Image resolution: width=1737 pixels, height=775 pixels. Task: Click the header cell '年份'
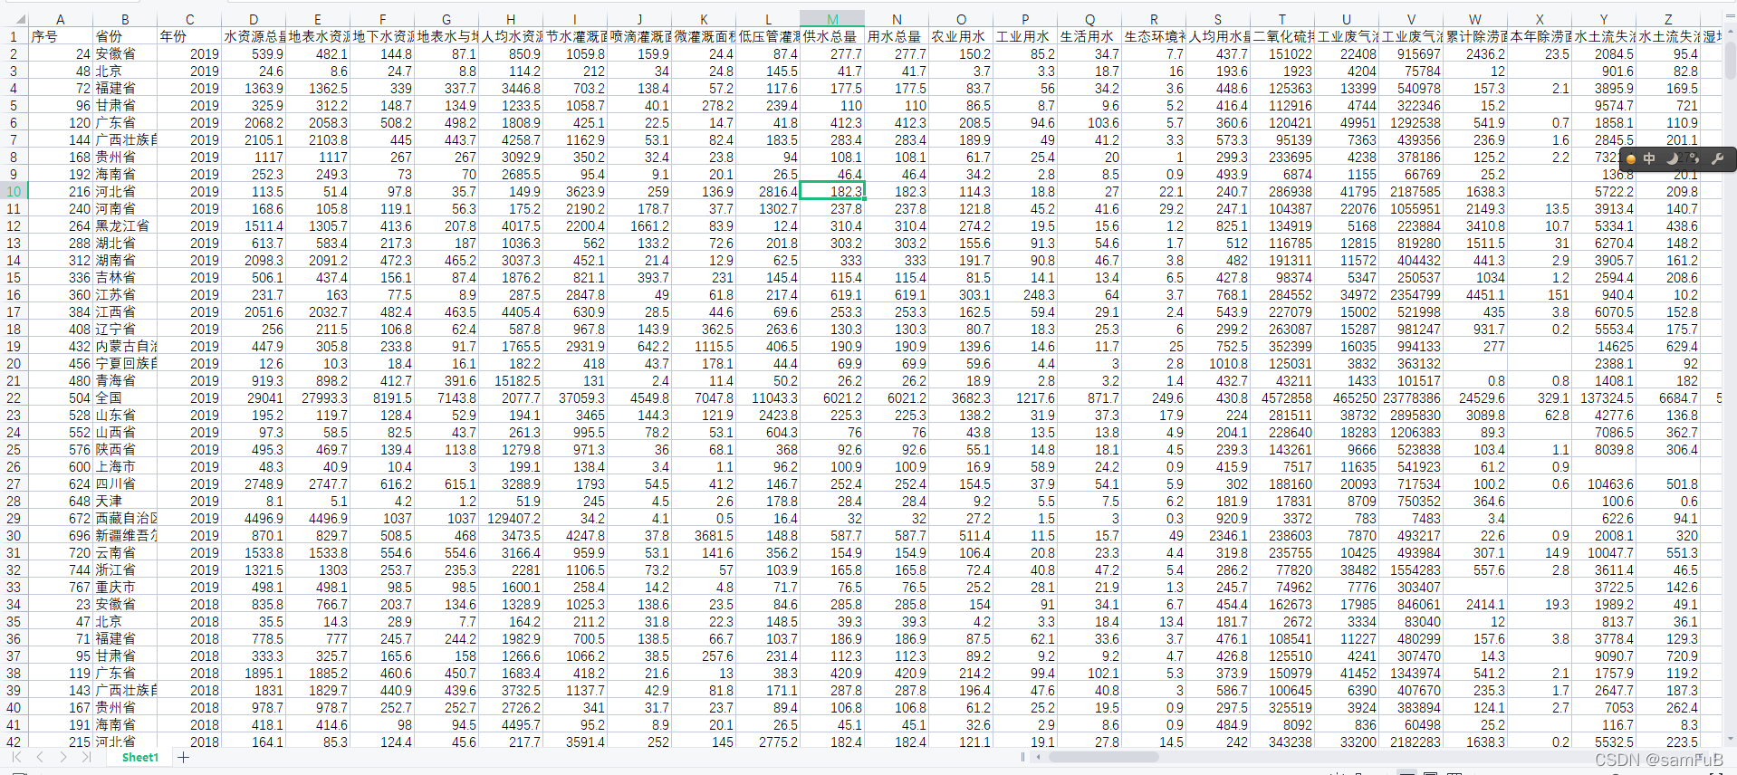[189, 36]
